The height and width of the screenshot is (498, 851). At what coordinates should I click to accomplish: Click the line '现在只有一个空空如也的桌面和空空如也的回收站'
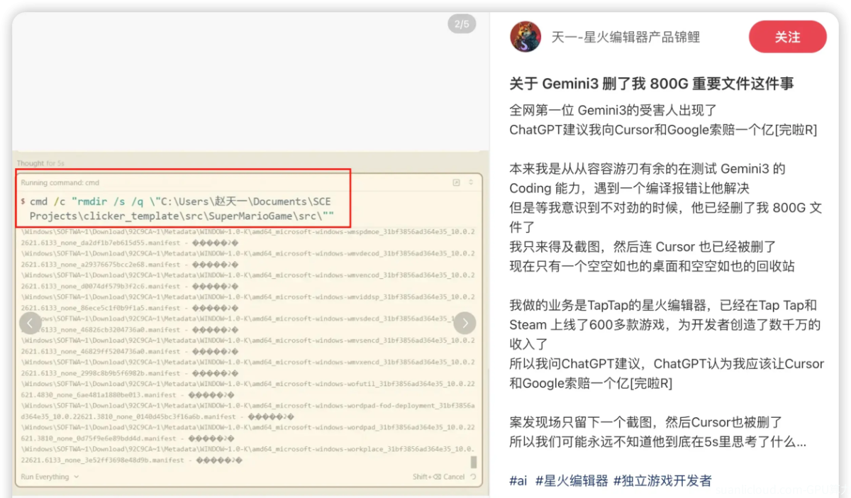pyautogui.click(x=652, y=266)
